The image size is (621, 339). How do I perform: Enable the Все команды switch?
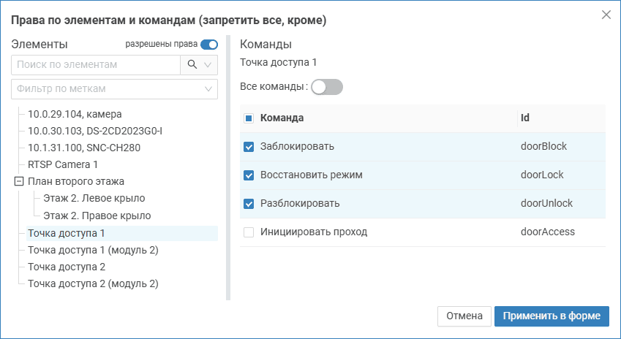(327, 87)
